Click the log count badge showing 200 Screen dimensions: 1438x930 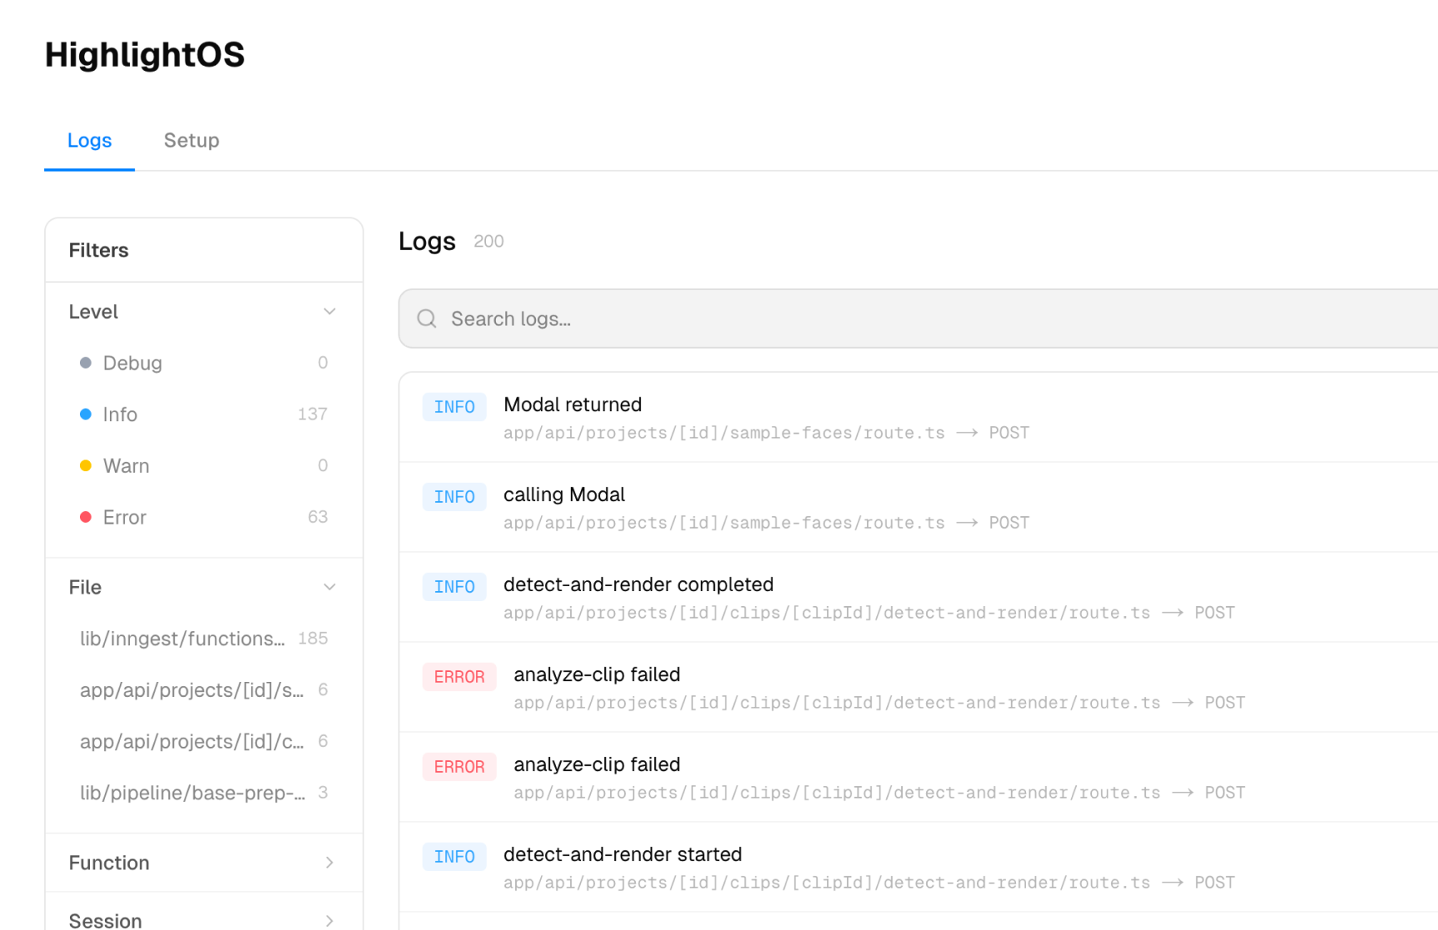pos(488,241)
